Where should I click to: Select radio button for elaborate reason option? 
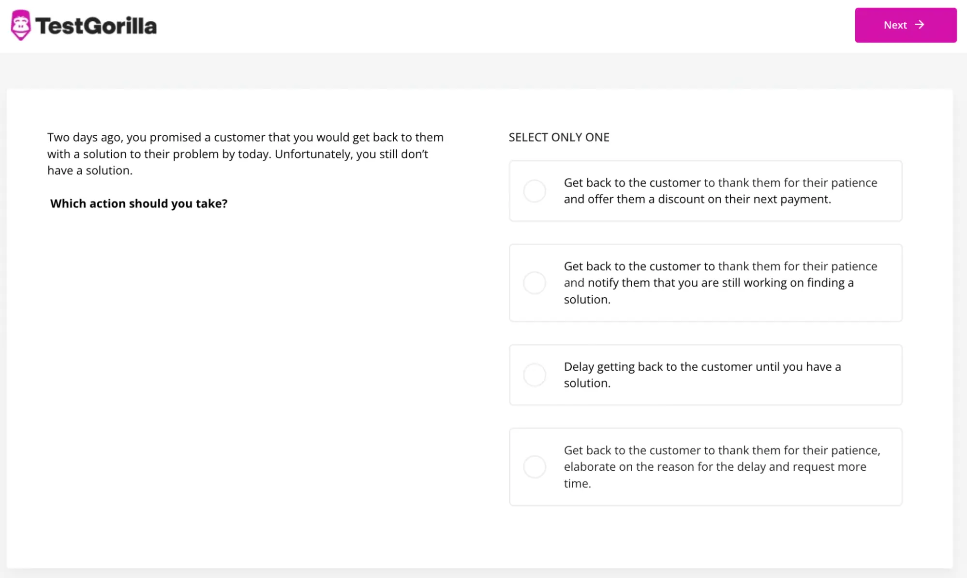pyautogui.click(x=535, y=466)
